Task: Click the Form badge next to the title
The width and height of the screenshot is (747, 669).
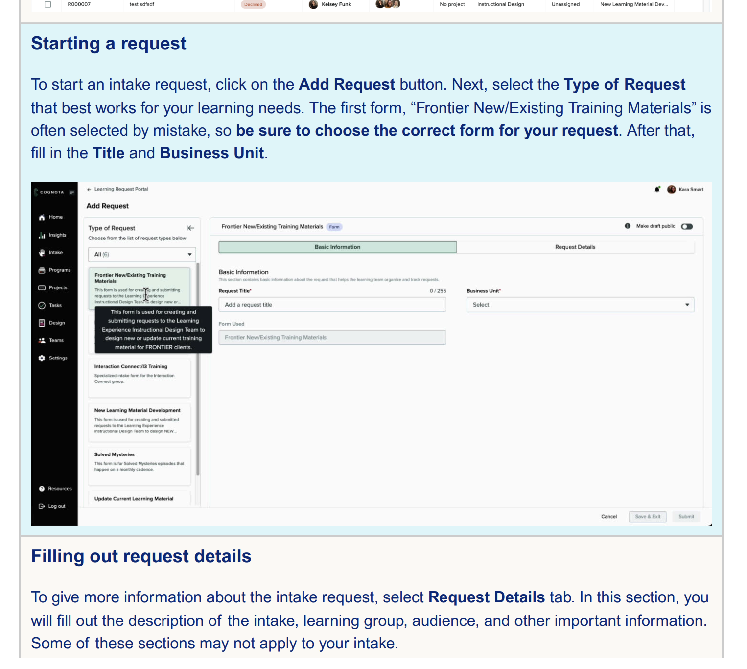Action: click(334, 227)
